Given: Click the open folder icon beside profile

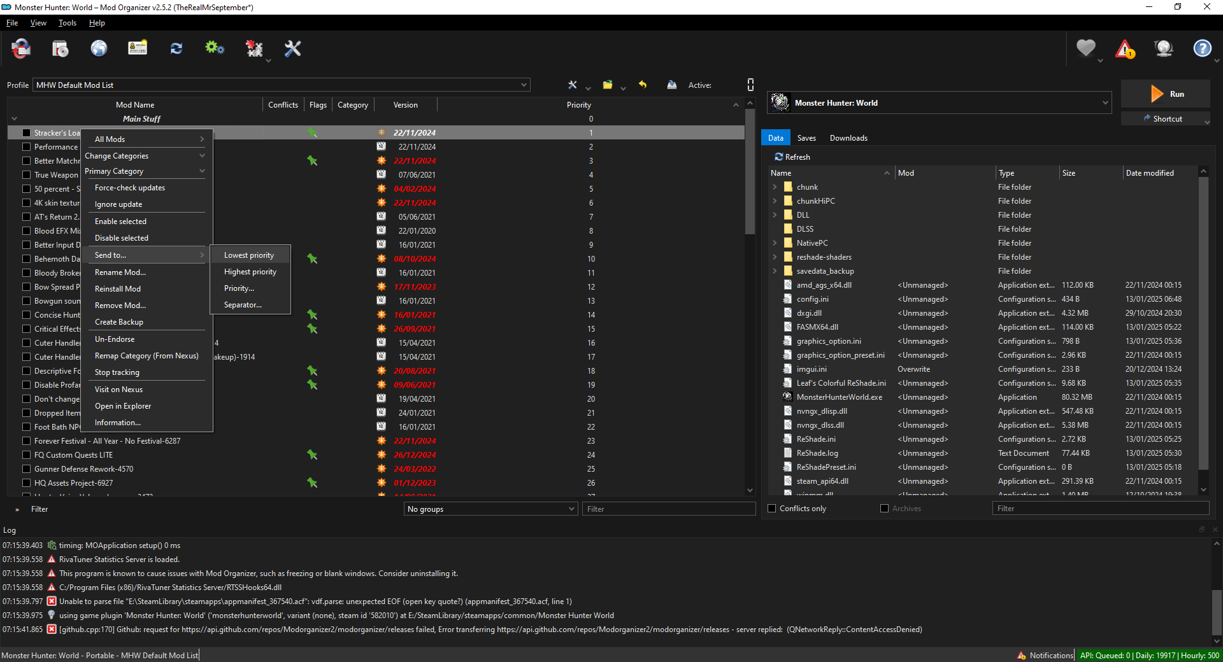Looking at the screenshot, I should [608, 85].
